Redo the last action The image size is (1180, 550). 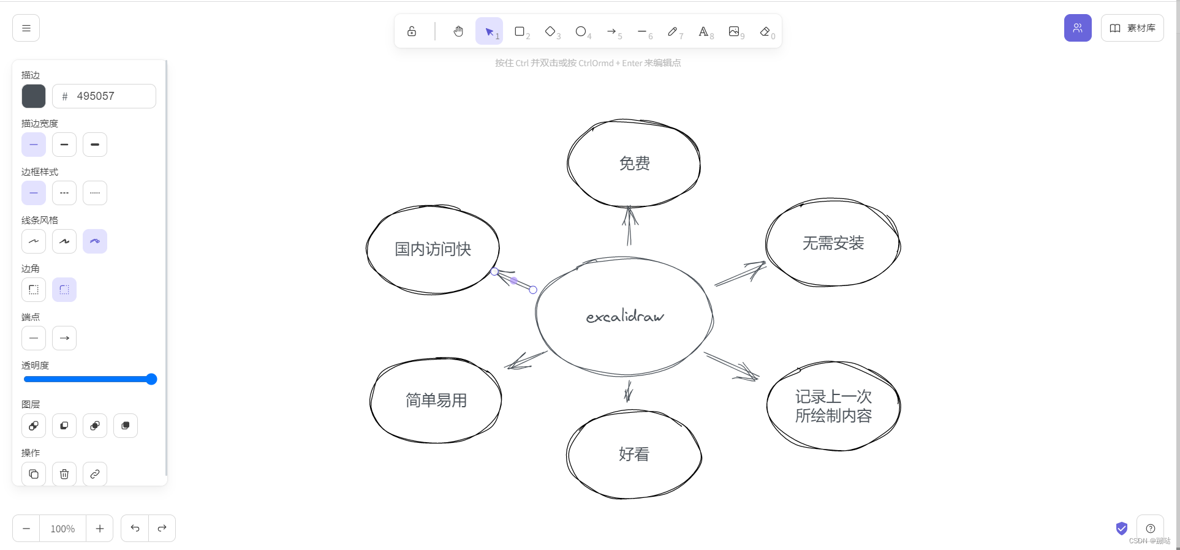tap(162, 529)
